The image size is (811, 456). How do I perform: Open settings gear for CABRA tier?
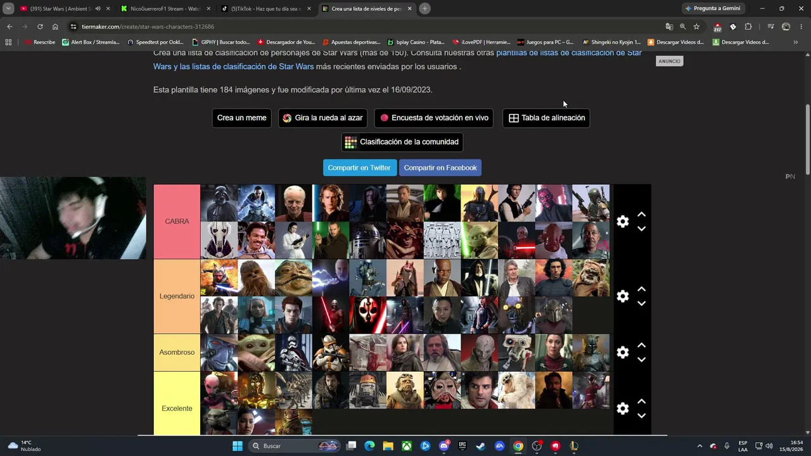coord(623,222)
